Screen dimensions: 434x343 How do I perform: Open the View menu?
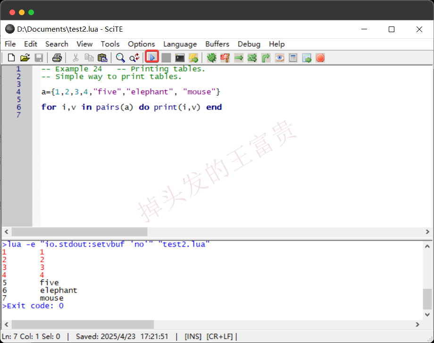[84, 44]
